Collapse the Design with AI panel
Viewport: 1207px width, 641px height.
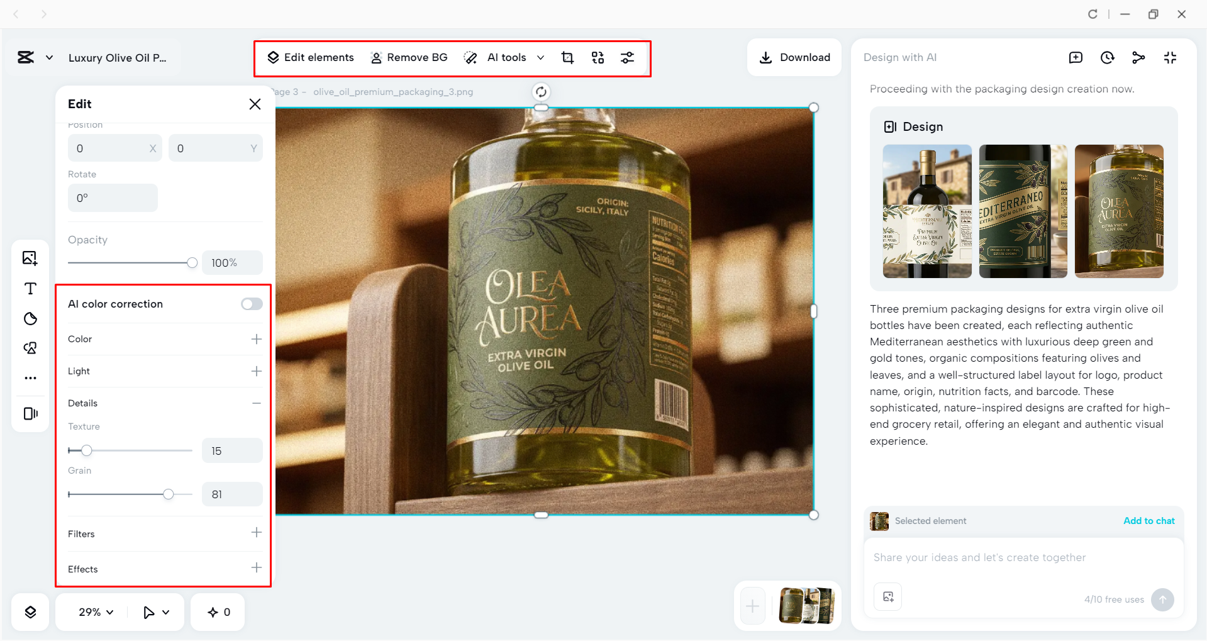(x=1170, y=58)
